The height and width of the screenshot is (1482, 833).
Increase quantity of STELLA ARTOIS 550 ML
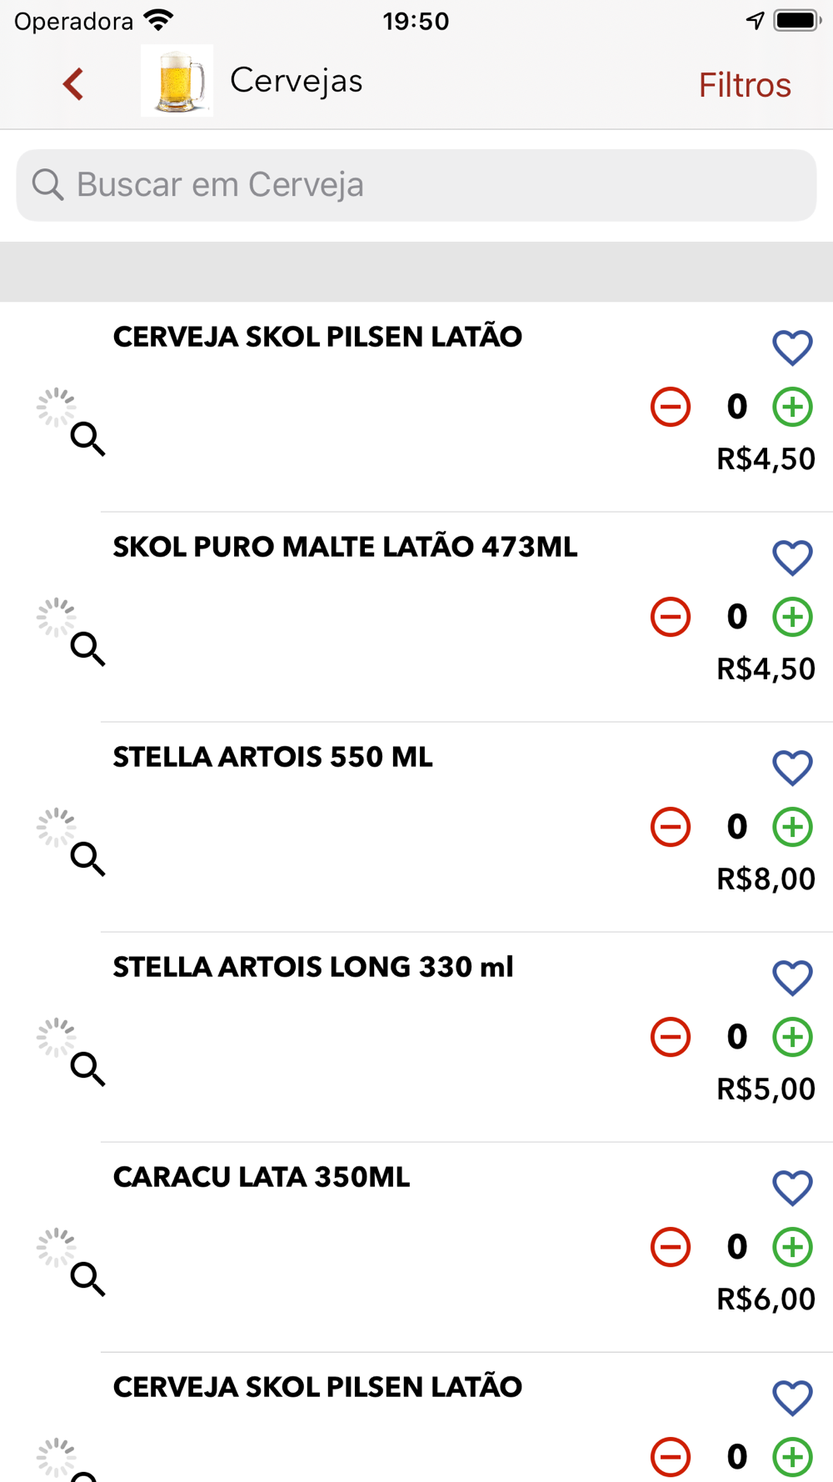pyautogui.click(x=792, y=827)
